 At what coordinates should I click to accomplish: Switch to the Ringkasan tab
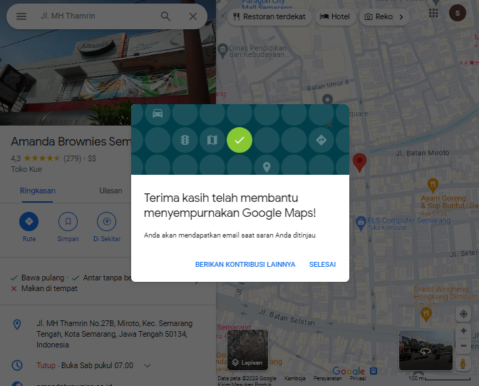[38, 191]
